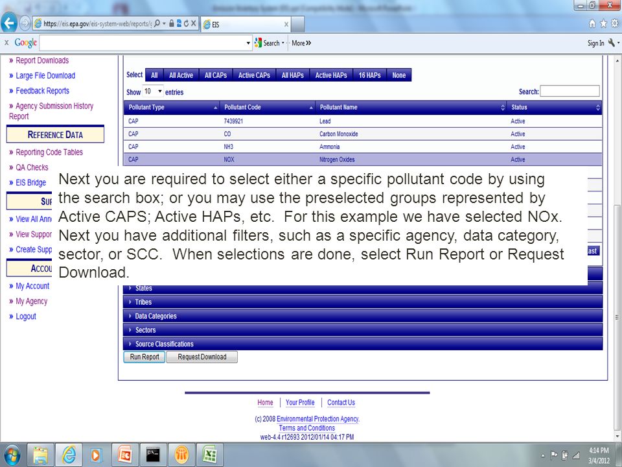Image resolution: width=622 pixels, height=467 pixels.
Task: Open Agency Submission History Report link
Action: coord(51,111)
